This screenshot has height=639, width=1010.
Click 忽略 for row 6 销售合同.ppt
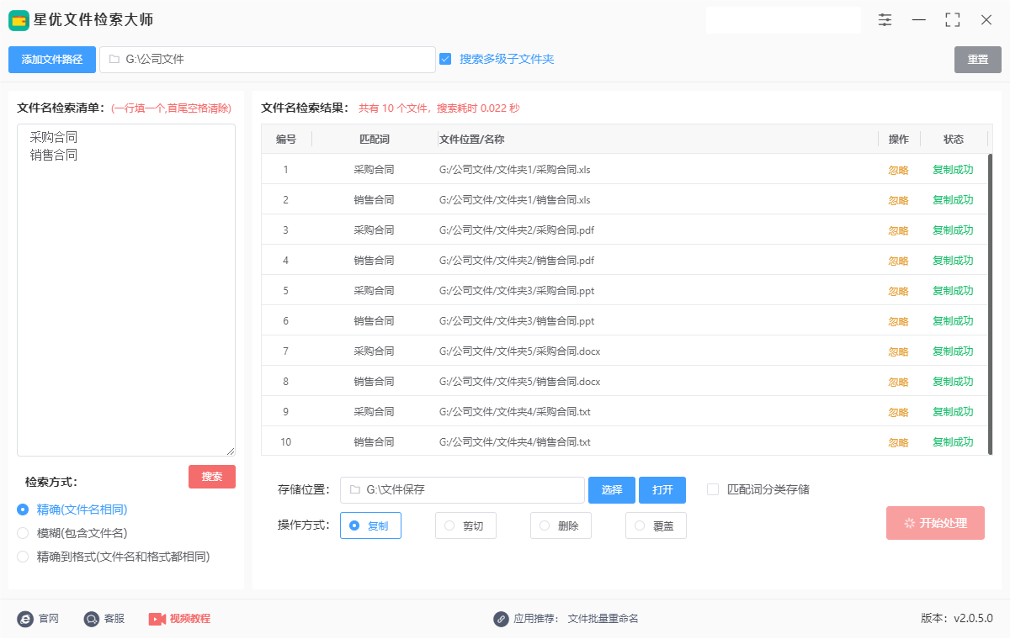[899, 321]
